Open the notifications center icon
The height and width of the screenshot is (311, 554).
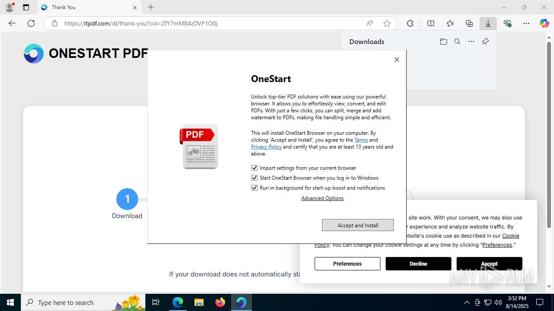click(x=540, y=302)
